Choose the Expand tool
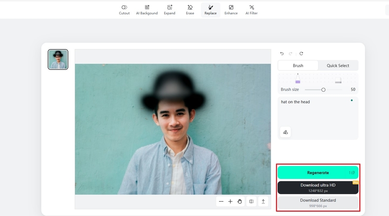Screen dimensions: 389x216 (x=170, y=10)
